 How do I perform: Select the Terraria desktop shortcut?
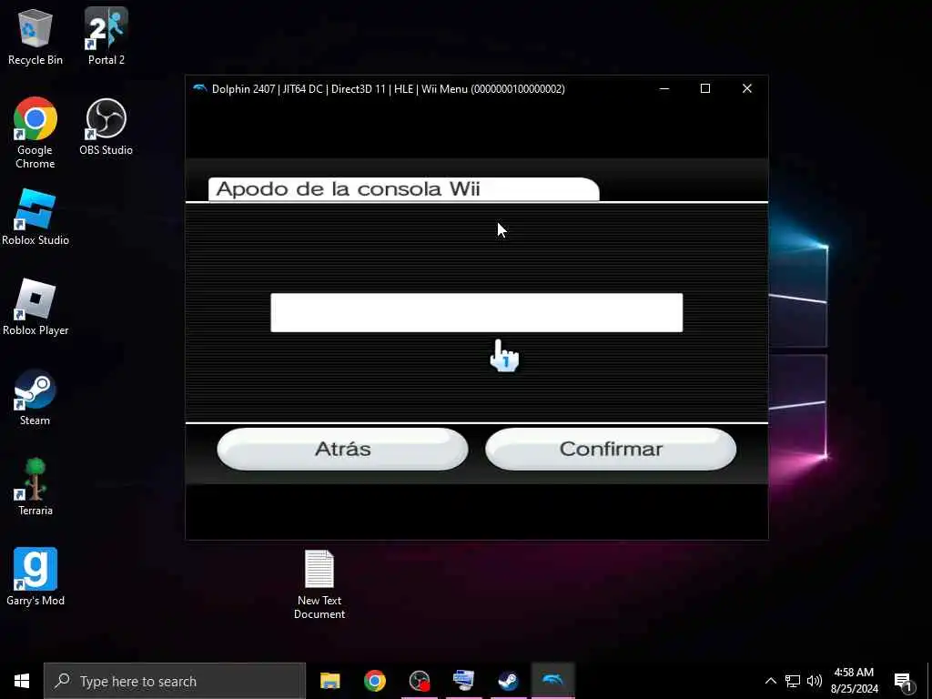click(x=35, y=488)
